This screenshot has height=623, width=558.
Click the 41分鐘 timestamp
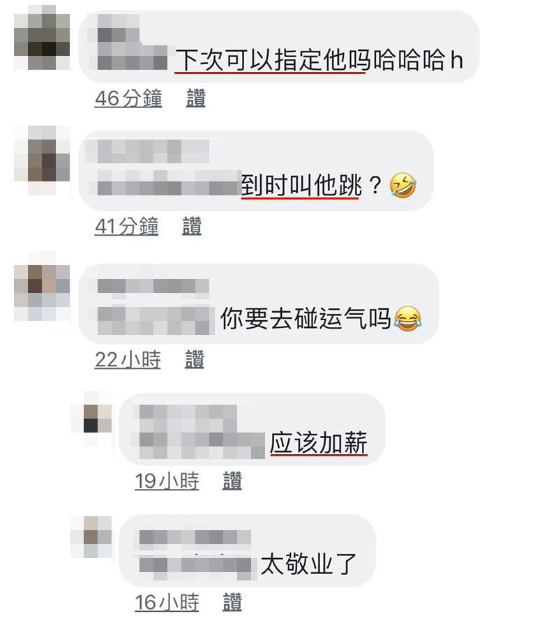[x=126, y=226]
